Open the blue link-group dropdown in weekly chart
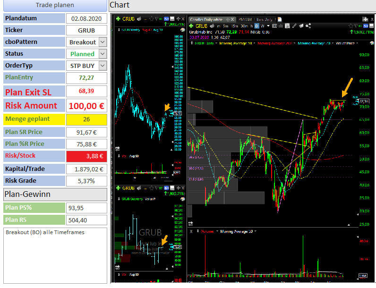Screen dimensions: 376x288 pos(166,19)
